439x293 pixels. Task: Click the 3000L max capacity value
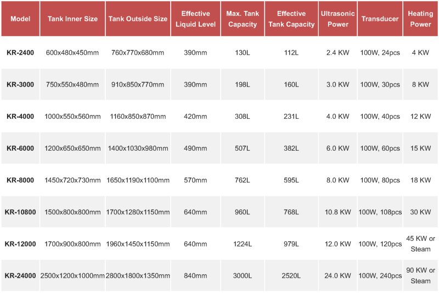coord(242,275)
